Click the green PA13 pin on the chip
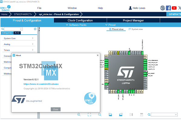This screenshot has width=181, height=120. point(145,60)
